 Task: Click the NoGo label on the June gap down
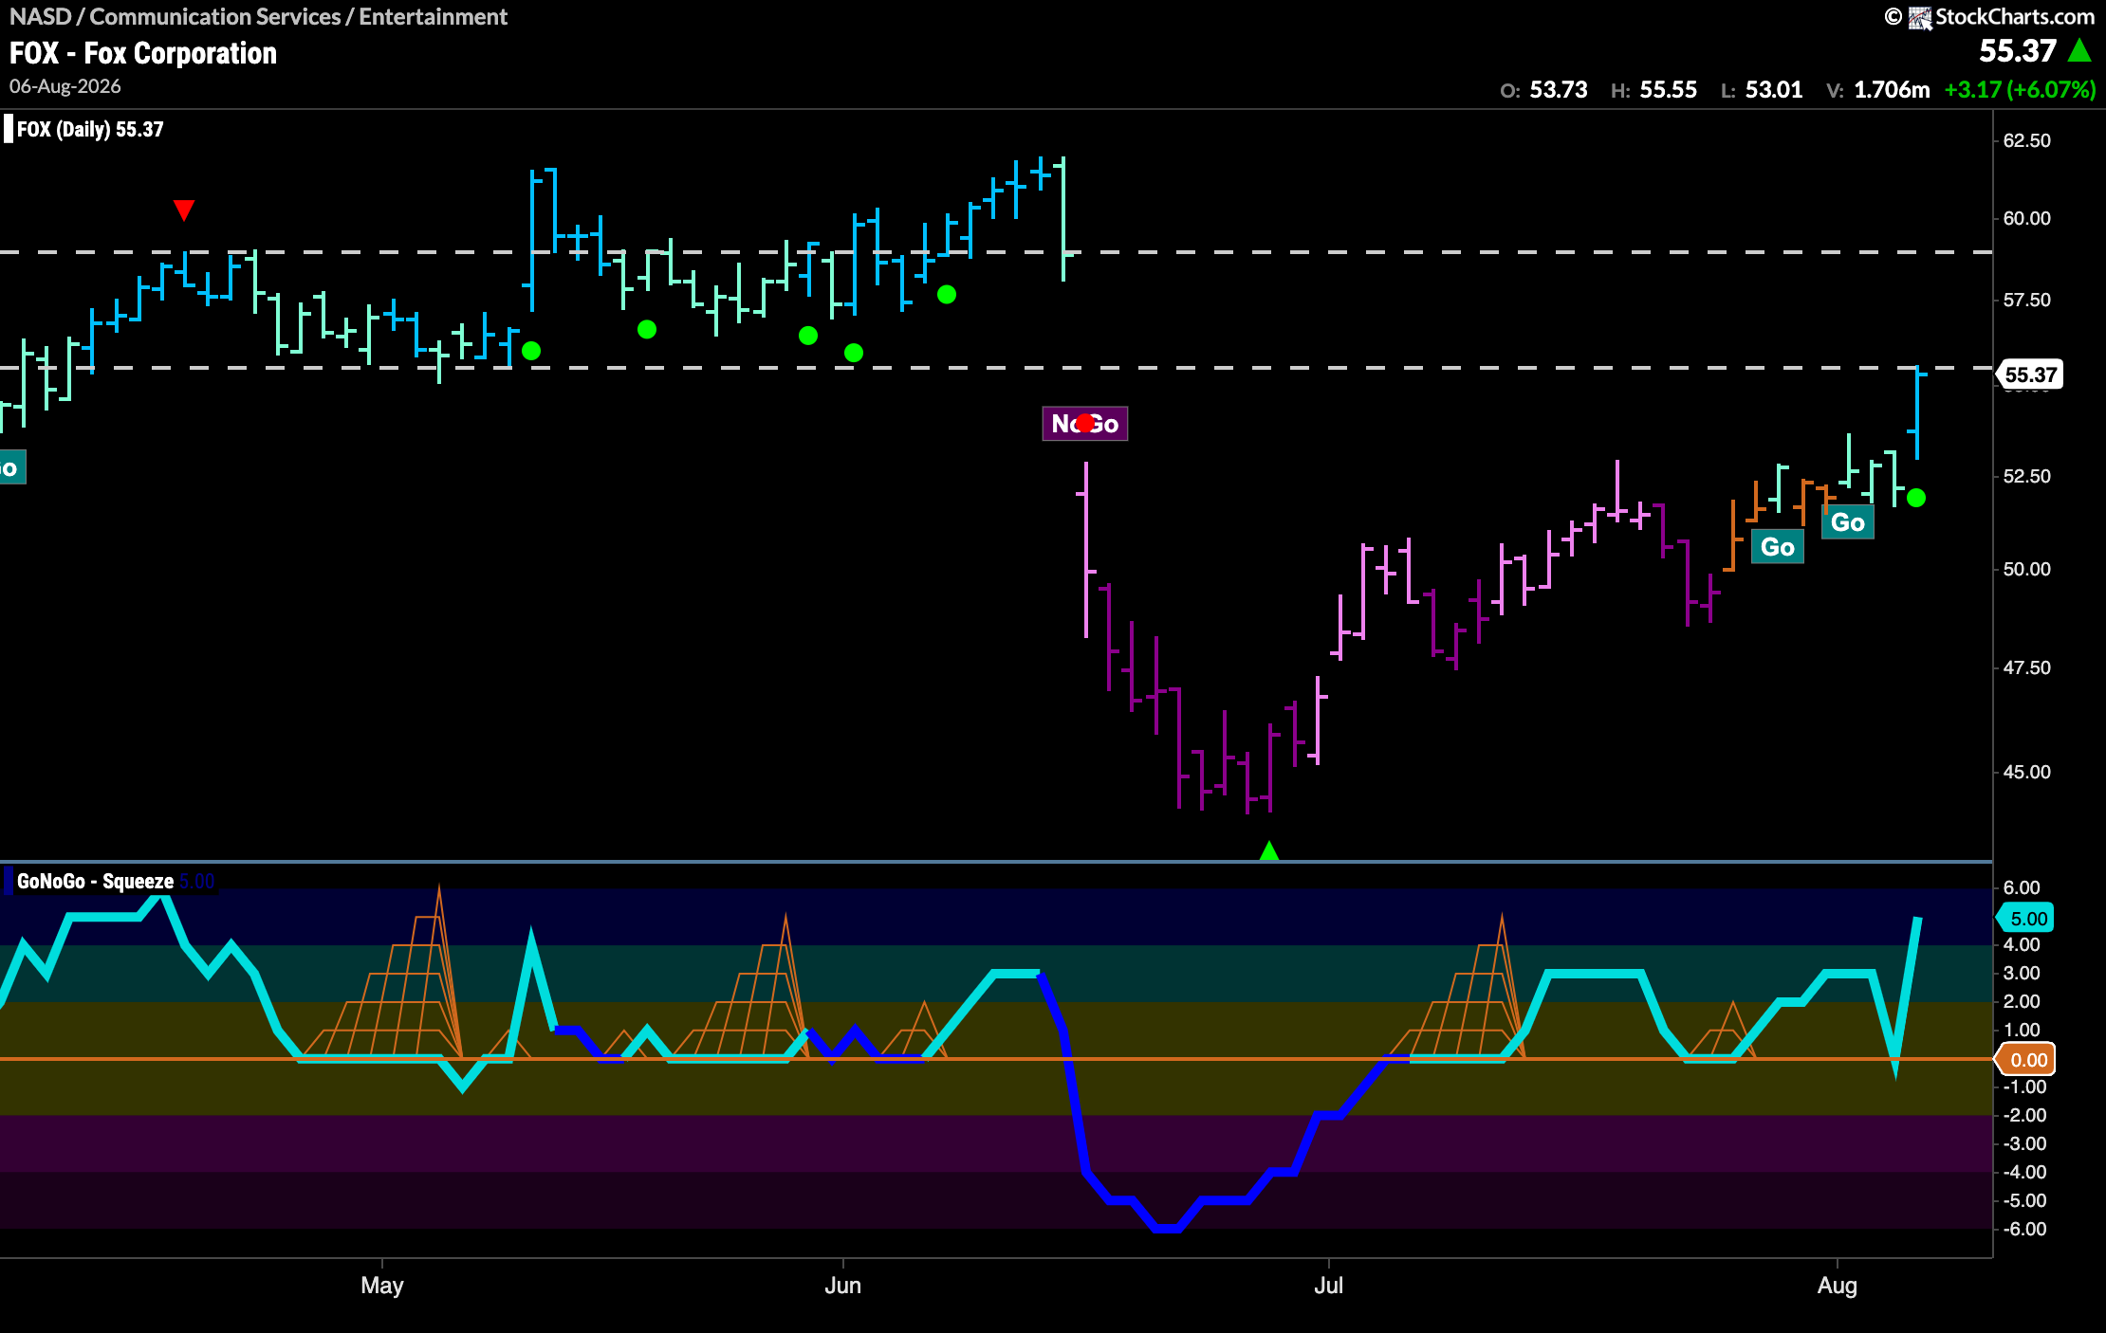click(1085, 423)
